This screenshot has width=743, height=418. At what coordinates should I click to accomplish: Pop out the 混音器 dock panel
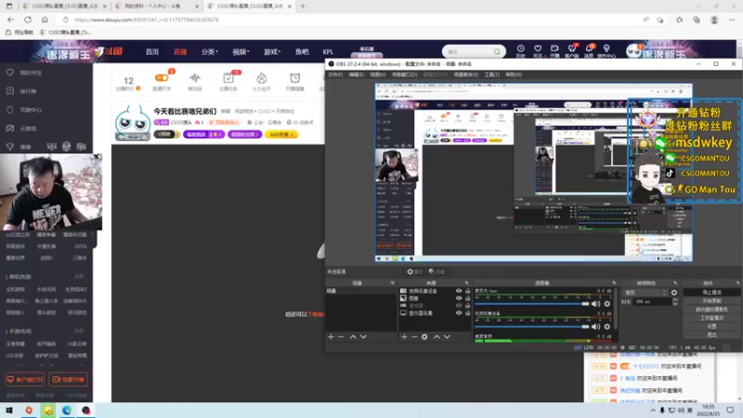click(614, 283)
